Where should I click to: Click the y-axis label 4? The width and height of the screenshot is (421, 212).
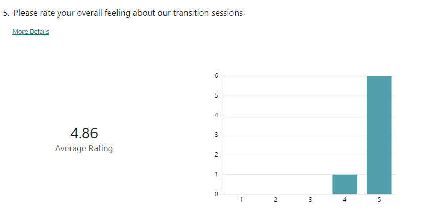[216, 115]
